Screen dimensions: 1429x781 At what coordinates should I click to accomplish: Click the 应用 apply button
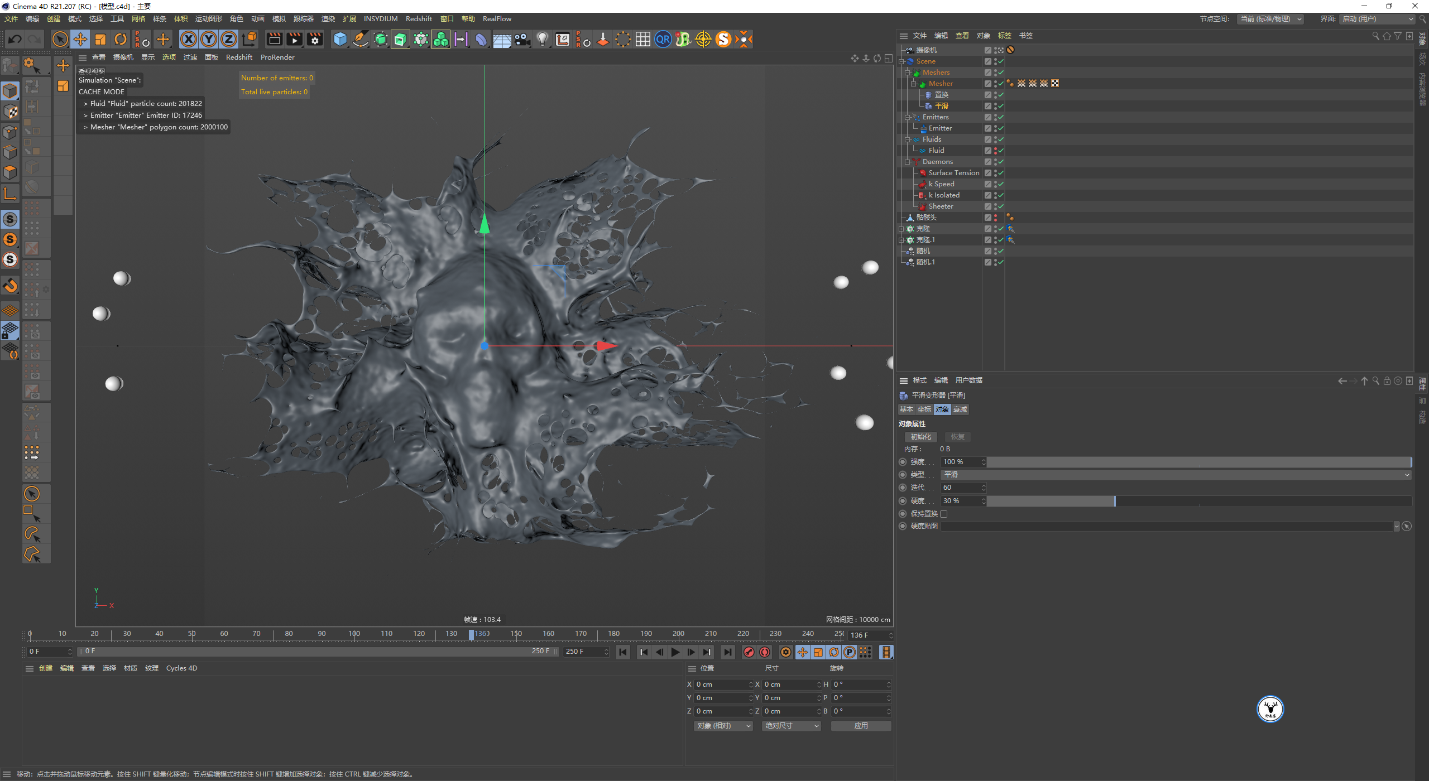click(861, 726)
